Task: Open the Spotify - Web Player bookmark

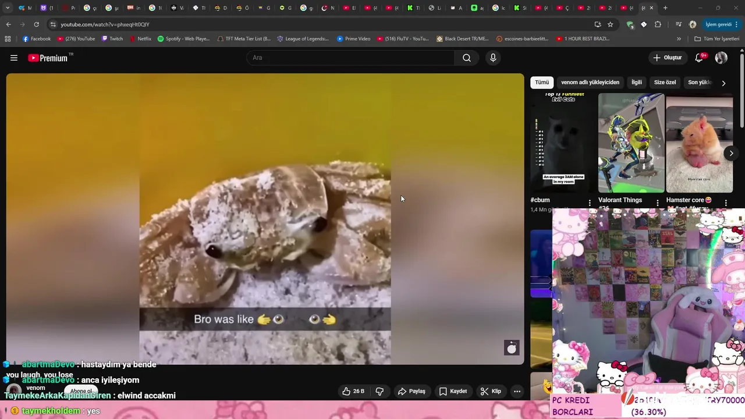Action: click(184, 39)
